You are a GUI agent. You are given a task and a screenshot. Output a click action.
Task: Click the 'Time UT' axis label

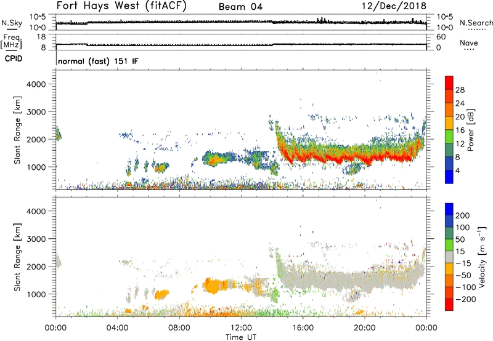[241, 337]
